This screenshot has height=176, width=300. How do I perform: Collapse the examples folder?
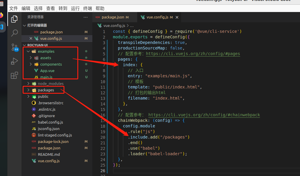click(x=28, y=51)
